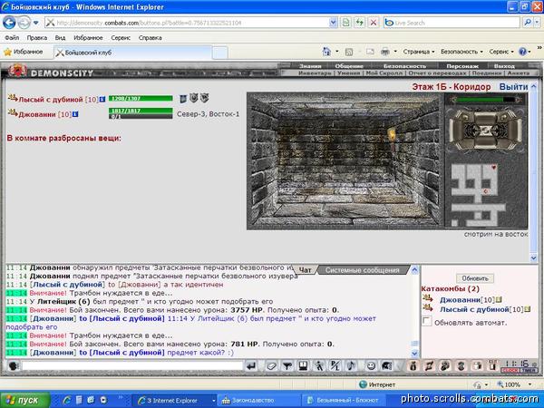544x408 pixels.
Task: Open the Сервис IE toolbar dropdown
Action: 501,52
